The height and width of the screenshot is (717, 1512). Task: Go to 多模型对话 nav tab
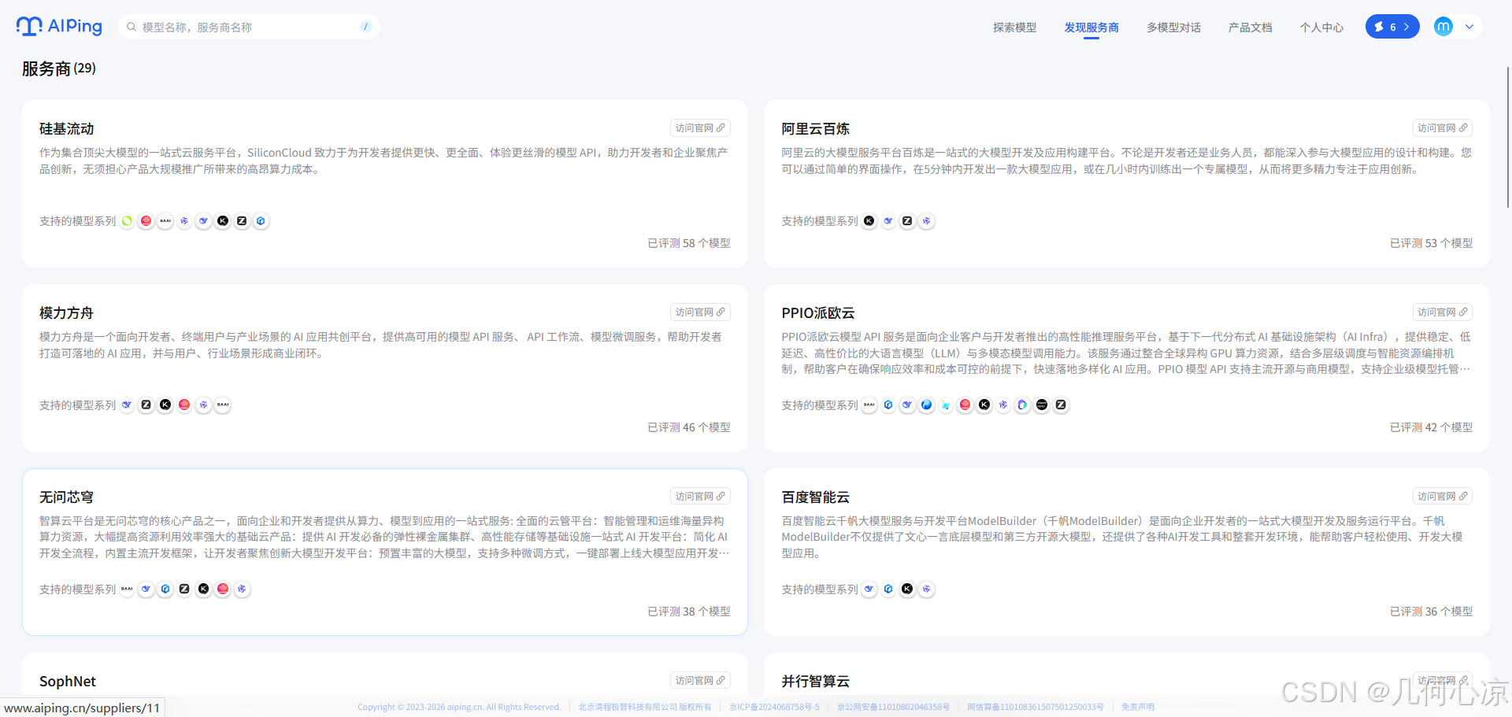point(1173,28)
